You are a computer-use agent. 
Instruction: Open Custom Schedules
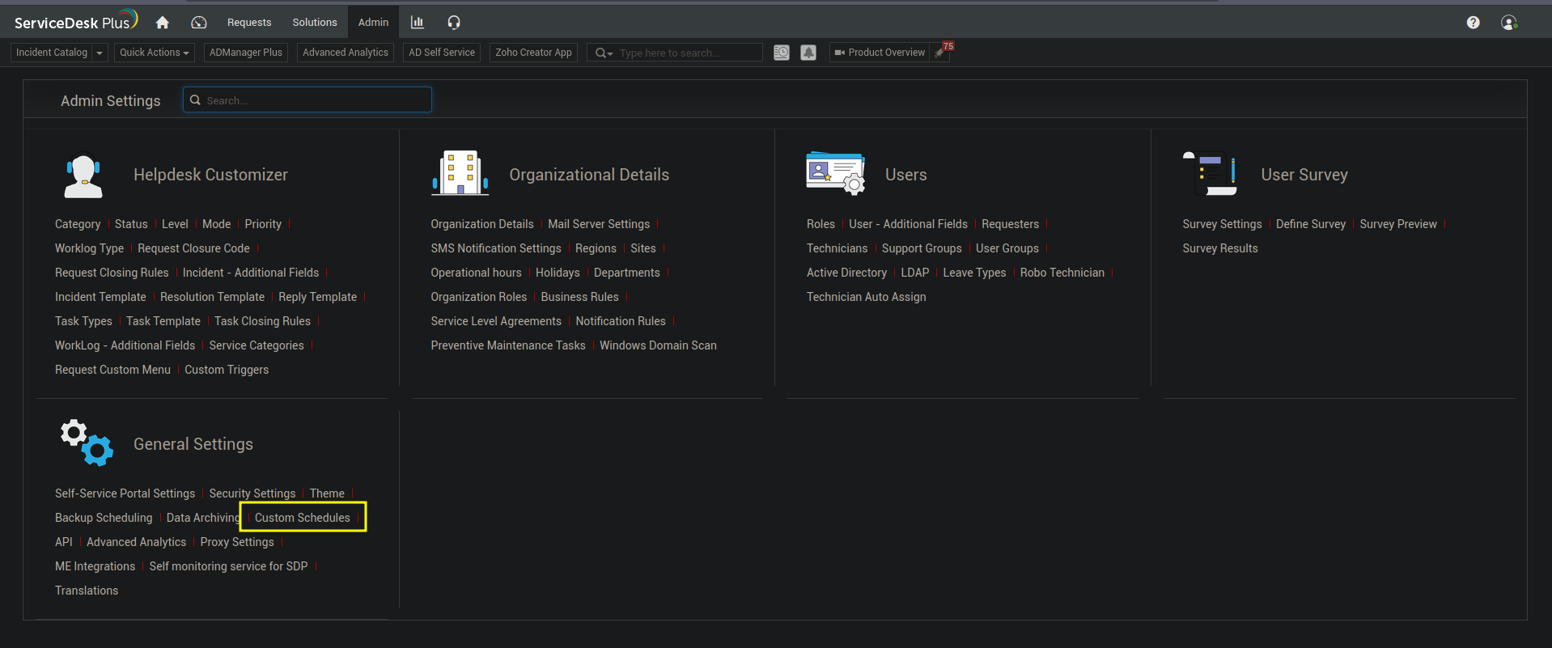303,518
